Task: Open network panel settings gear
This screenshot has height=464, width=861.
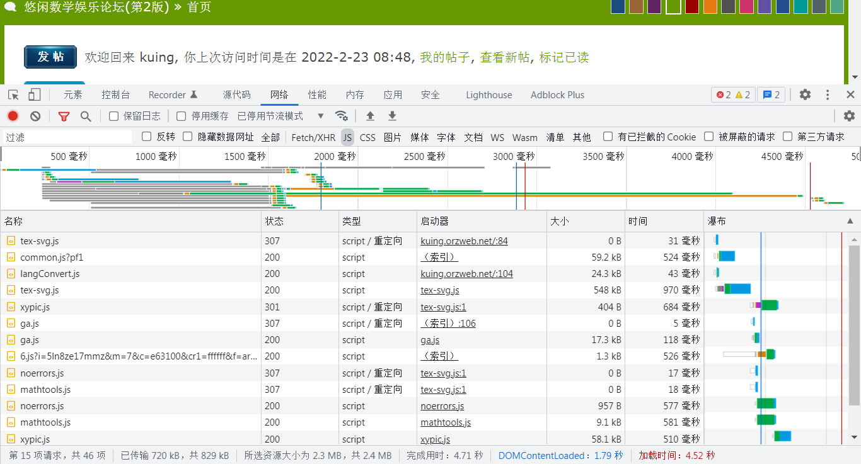Action: [x=849, y=116]
